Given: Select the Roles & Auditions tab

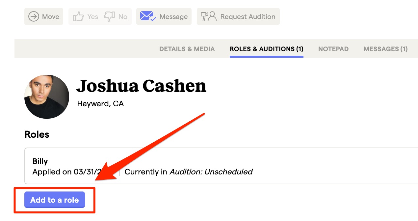Looking at the screenshot, I should tap(267, 49).
